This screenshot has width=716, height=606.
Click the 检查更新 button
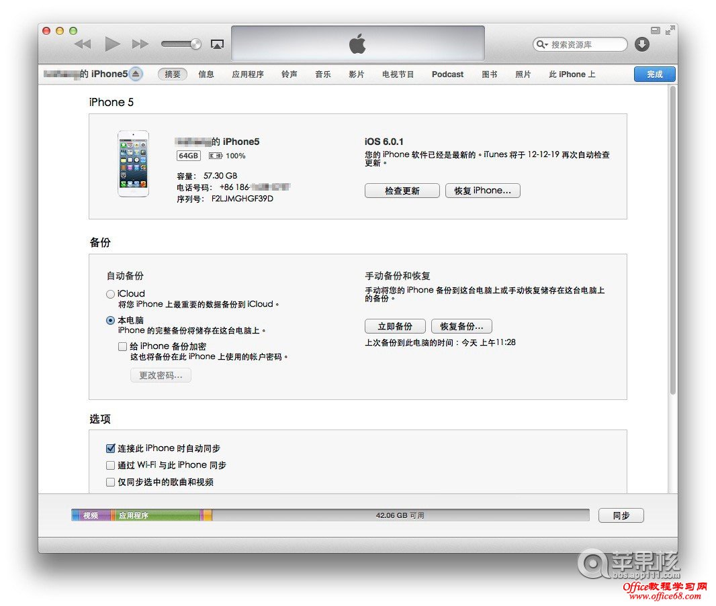(x=402, y=191)
